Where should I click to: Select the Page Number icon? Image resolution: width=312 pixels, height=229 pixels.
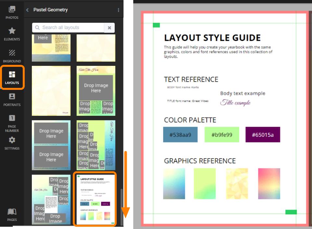point(12,118)
